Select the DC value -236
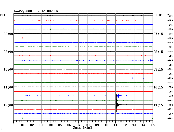Image resolution: width=174 pixels, height=132 pixels. pyautogui.click(x=170, y=78)
